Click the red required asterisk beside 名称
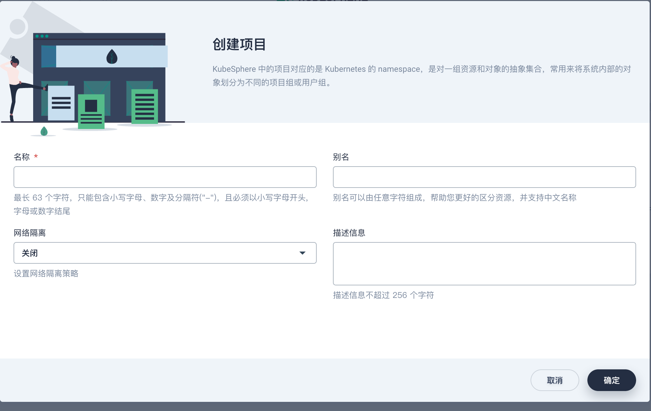The height and width of the screenshot is (411, 651). click(36, 157)
